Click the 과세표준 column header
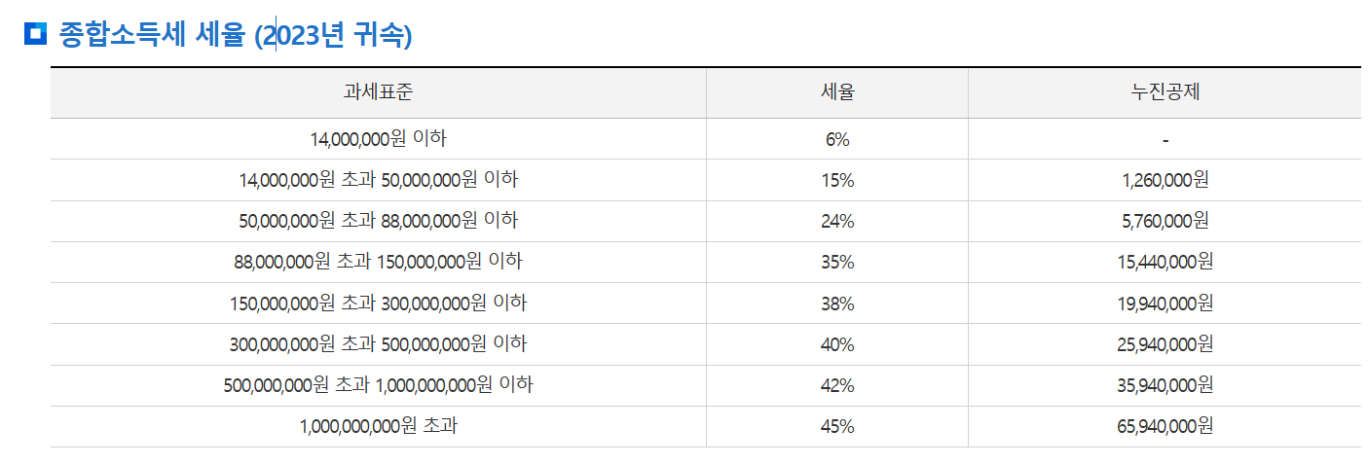1368x465 pixels. tap(378, 92)
